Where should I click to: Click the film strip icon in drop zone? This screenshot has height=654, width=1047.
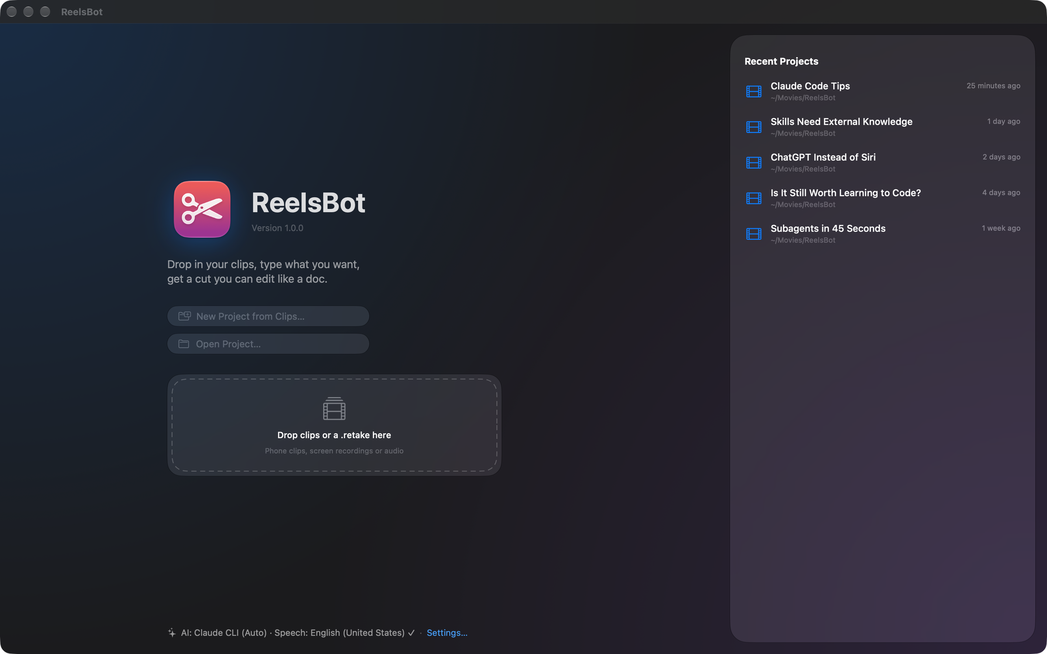point(334,409)
